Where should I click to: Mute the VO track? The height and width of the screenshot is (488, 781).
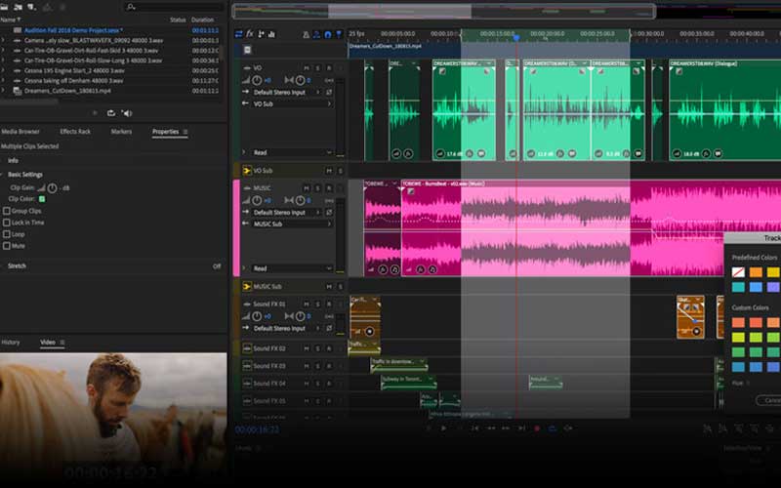tap(307, 68)
